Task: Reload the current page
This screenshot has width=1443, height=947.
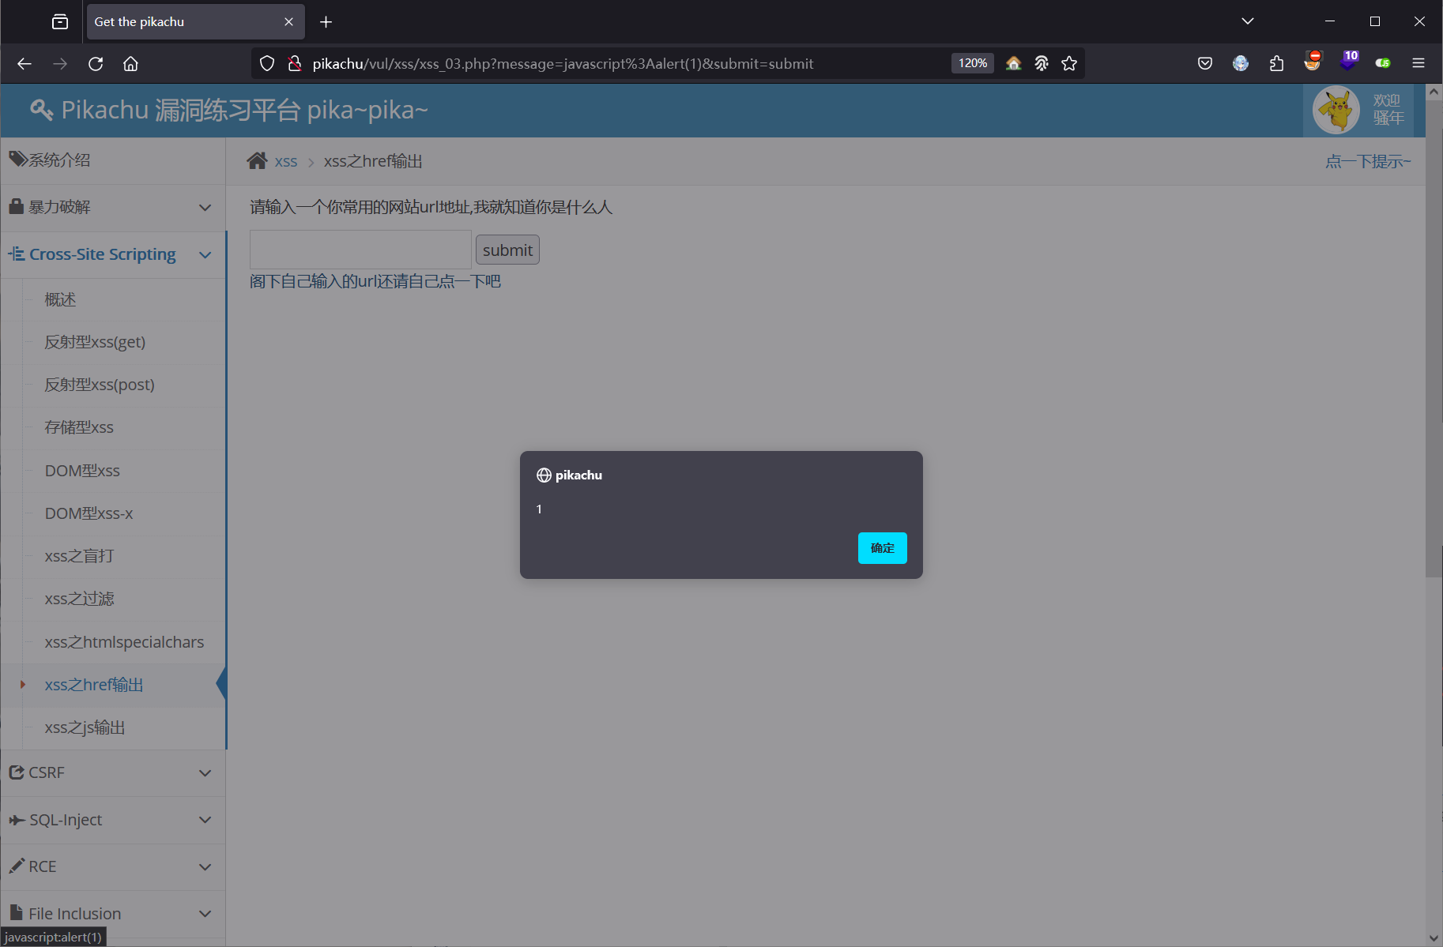Action: tap(96, 63)
